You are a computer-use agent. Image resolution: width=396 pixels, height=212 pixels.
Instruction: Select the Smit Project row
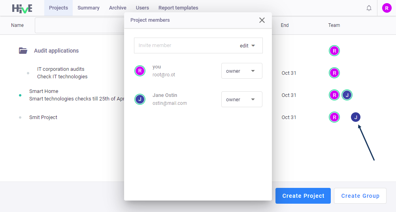[43, 117]
